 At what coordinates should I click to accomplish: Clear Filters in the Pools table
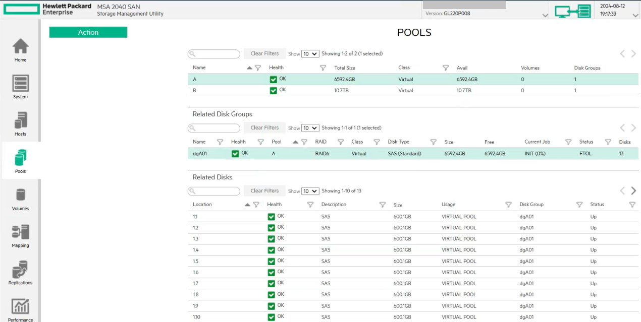(x=264, y=53)
